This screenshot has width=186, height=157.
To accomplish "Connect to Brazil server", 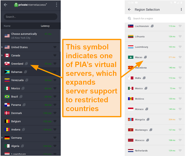I will pyautogui.click(x=31, y=96).
